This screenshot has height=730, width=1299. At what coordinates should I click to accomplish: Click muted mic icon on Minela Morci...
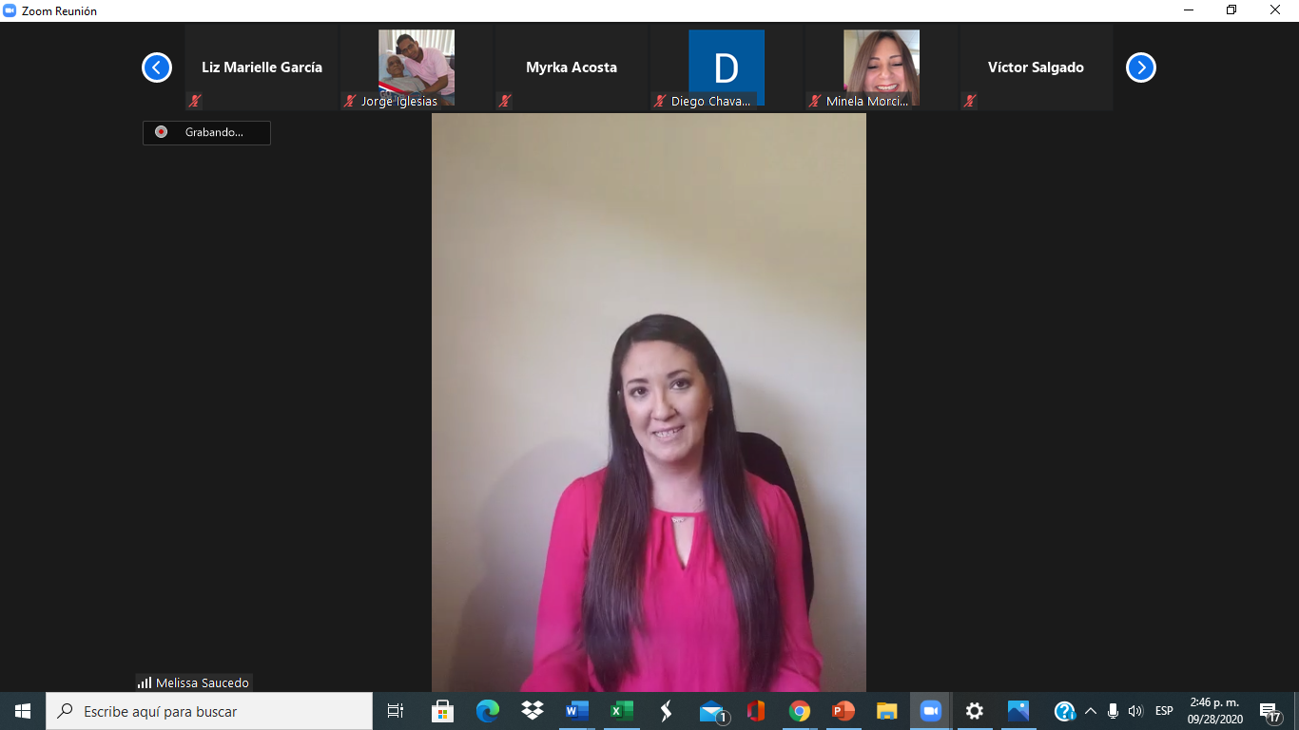(815, 101)
